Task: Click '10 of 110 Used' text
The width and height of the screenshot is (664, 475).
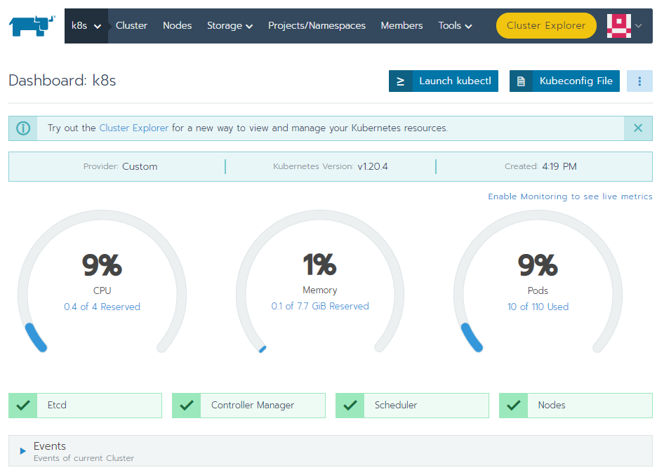Action: (538, 307)
